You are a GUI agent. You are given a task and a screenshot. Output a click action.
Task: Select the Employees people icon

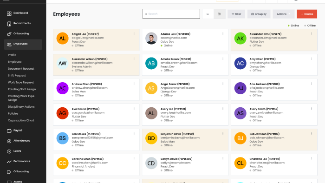tap(9, 44)
